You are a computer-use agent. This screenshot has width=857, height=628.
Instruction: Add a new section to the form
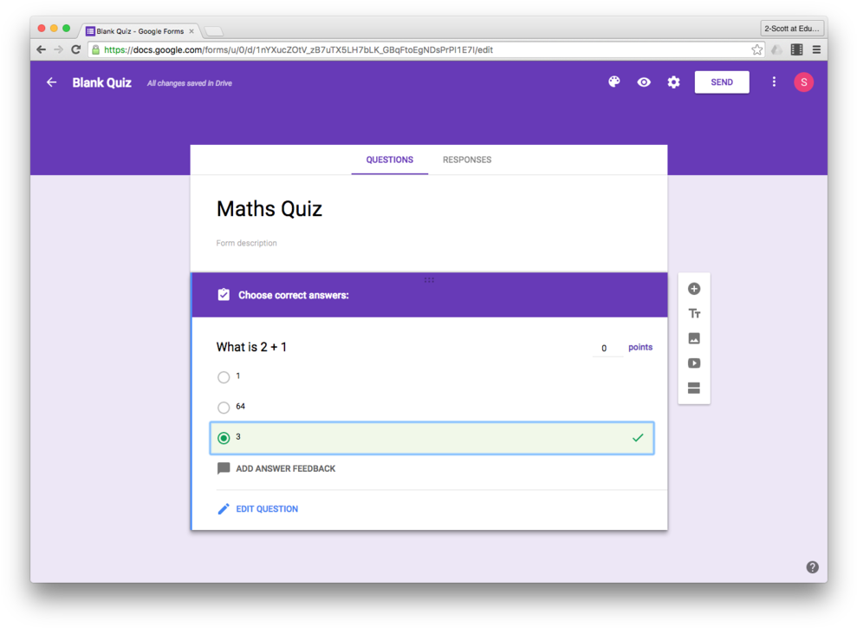click(x=693, y=389)
